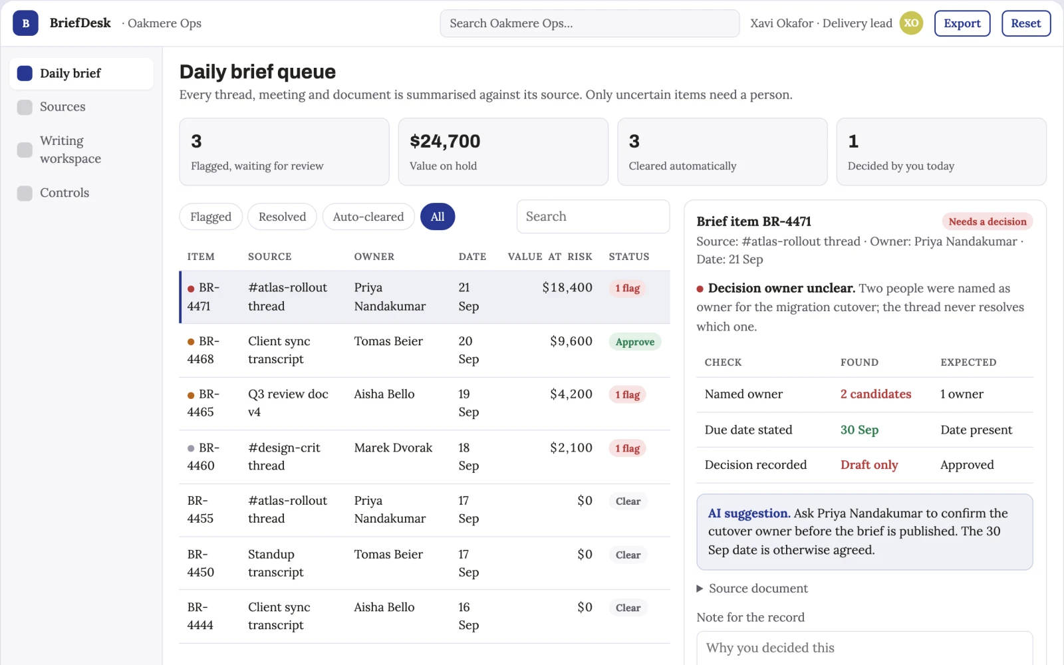Open the Writing workspace page
The height and width of the screenshot is (665, 1064).
81,150
